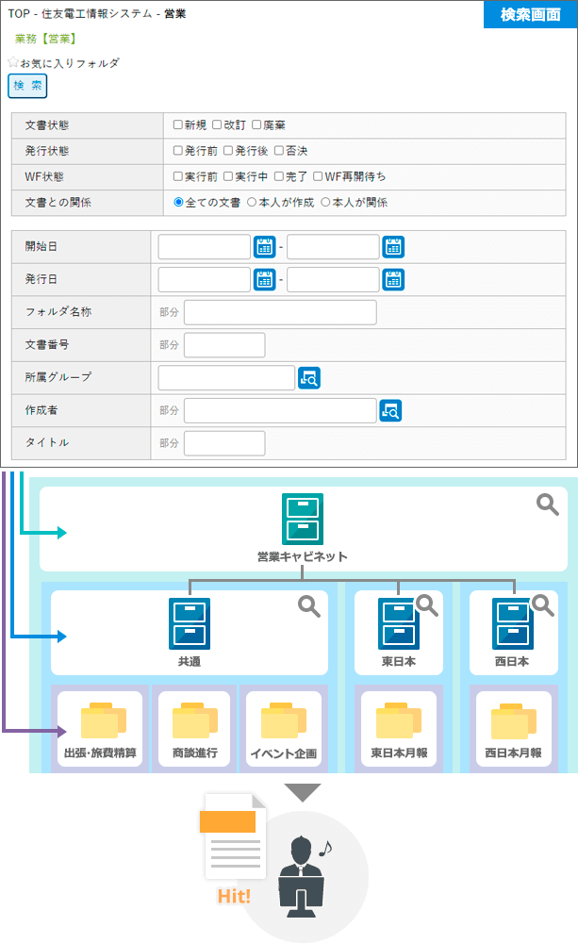Enable the 発行後 checkbox

tap(228, 150)
